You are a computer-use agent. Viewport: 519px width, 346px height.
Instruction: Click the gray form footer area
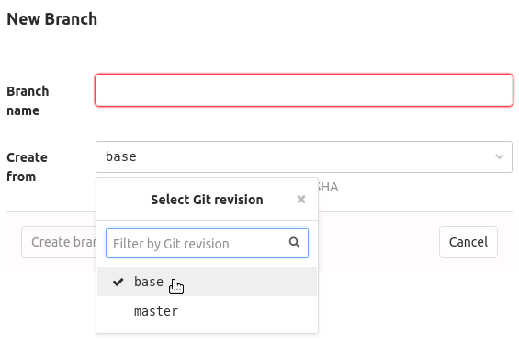378,242
